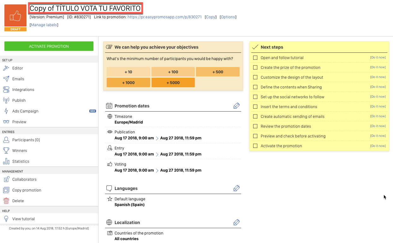Click the red Delete trash icon

pyautogui.click(x=6, y=201)
